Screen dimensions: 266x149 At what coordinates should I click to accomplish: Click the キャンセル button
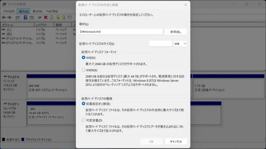pyautogui.click(x=176, y=142)
